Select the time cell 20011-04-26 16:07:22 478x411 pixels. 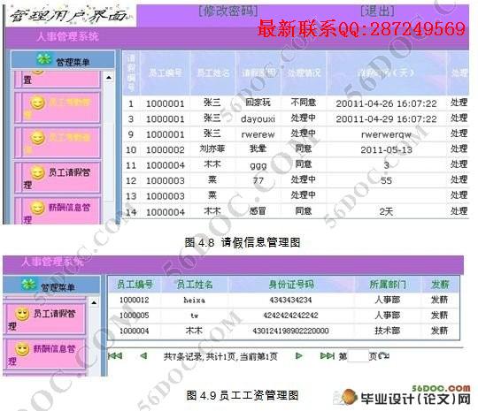(386, 103)
